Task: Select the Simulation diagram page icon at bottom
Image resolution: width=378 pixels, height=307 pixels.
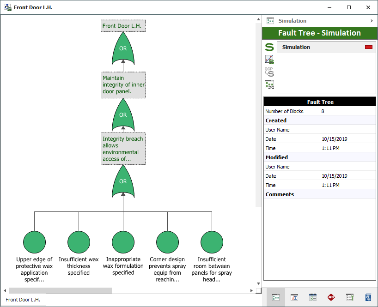Action: (276, 298)
